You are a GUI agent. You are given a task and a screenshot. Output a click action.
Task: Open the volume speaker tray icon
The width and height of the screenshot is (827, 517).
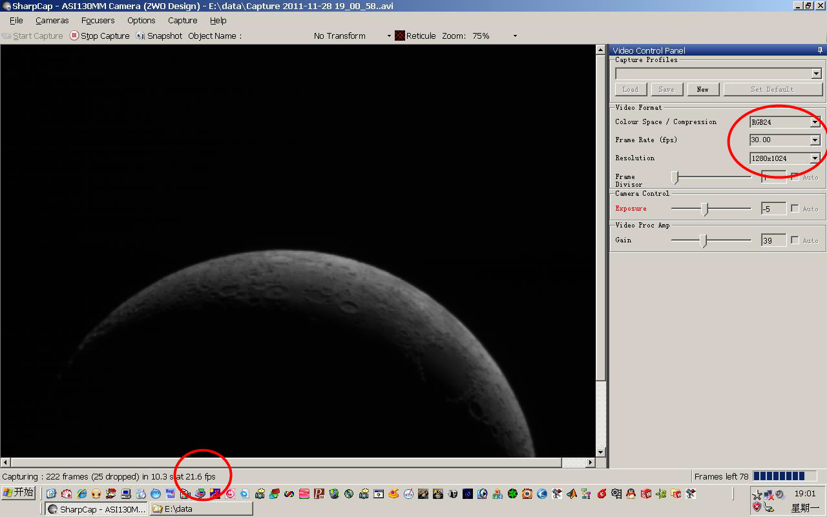[780, 495]
